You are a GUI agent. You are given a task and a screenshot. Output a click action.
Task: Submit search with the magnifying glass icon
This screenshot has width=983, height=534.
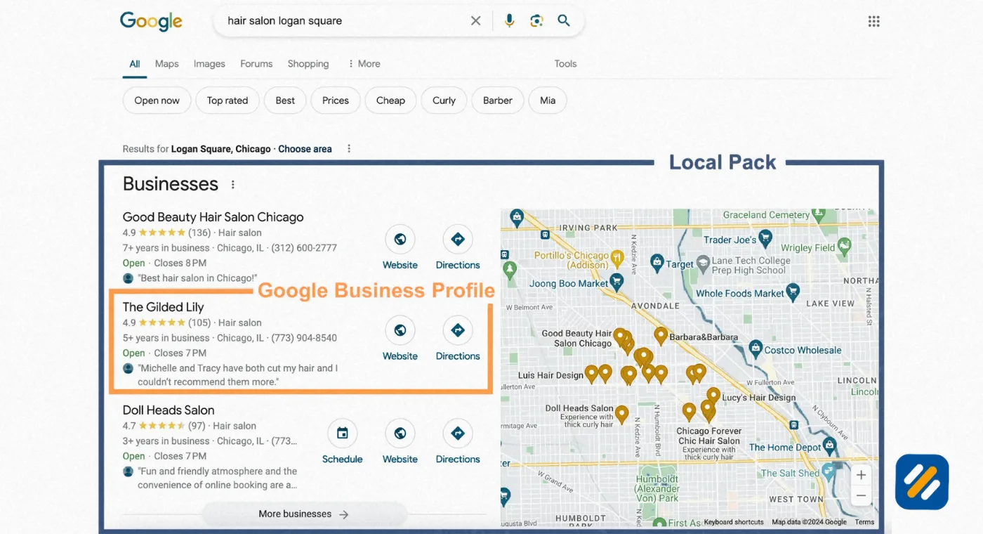(564, 21)
